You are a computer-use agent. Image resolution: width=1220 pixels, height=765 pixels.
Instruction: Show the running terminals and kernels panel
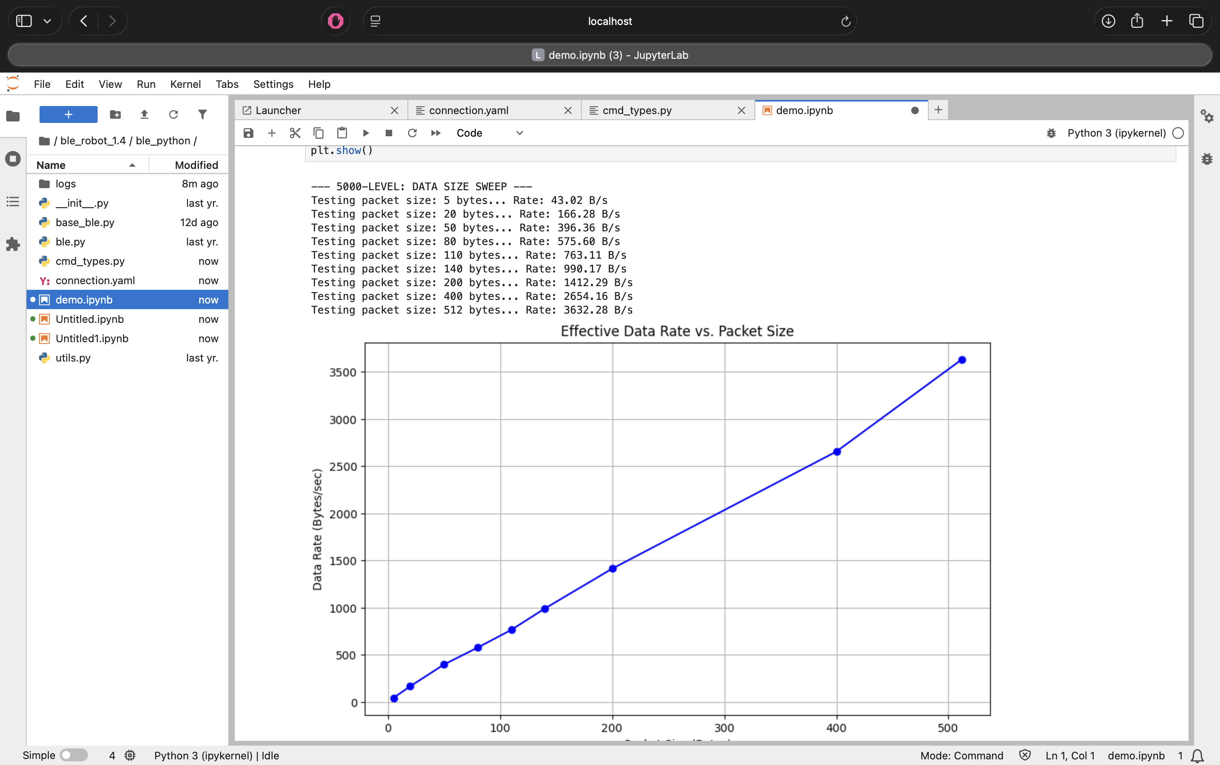[12, 158]
